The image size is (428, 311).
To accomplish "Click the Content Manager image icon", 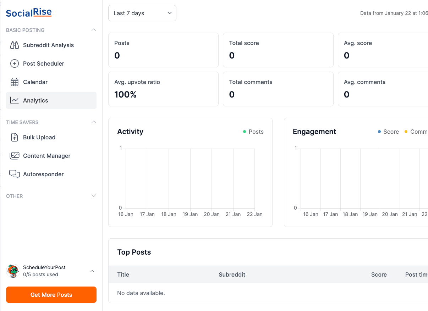I will 15,156.
